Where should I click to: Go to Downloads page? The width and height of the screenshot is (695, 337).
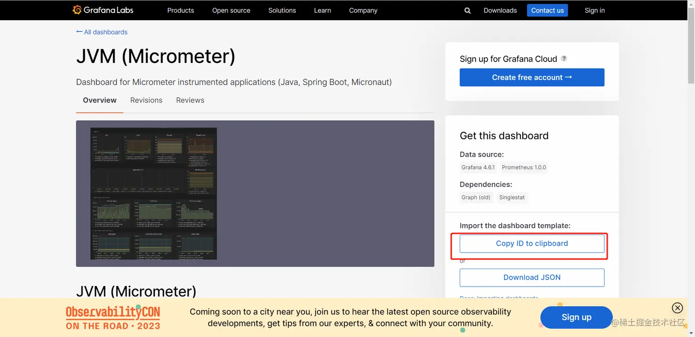coord(500,11)
